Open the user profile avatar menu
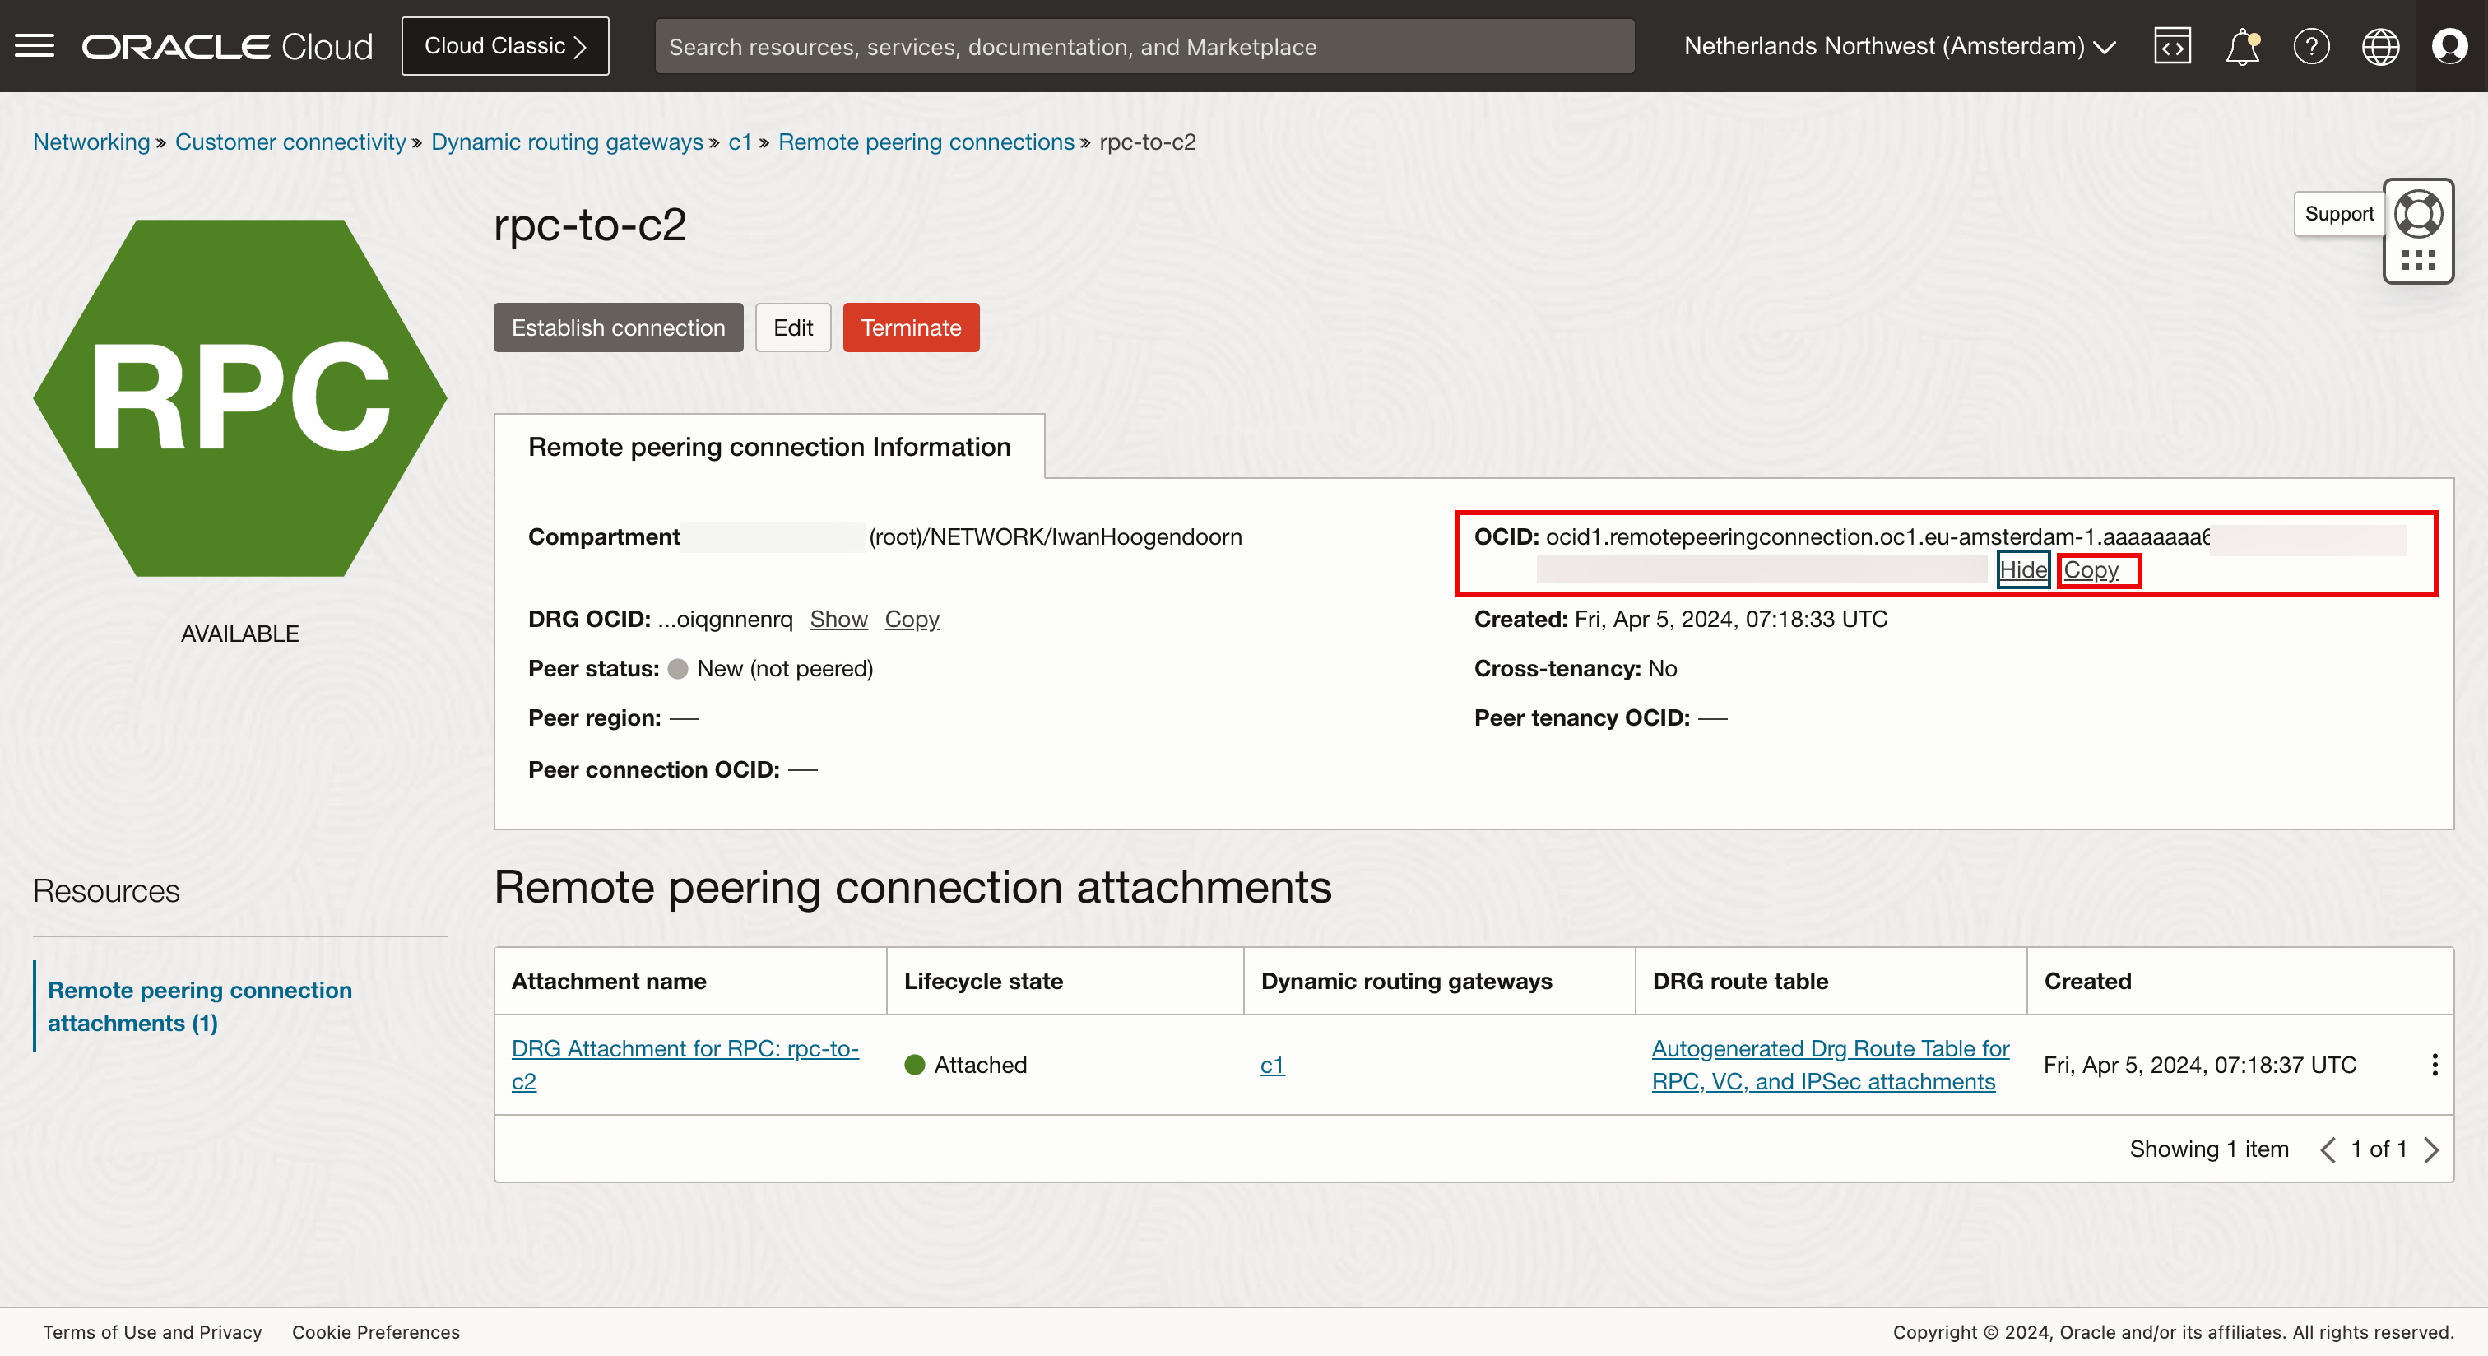This screenshot has height=1356, width=2488. click(2449, 45)
